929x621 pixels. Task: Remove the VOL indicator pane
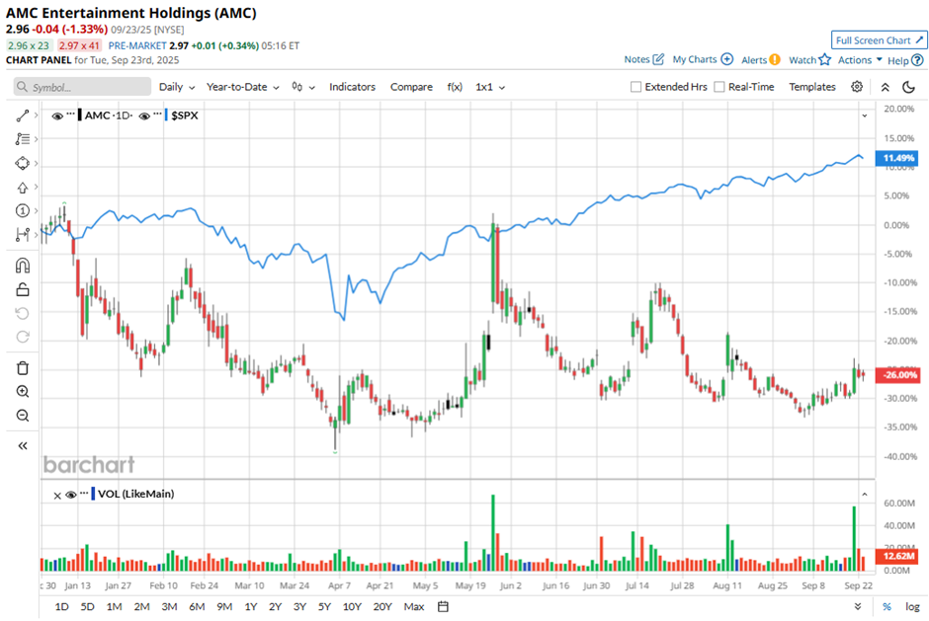tap(57, 496)
